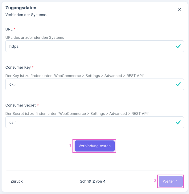Click the chevron arrow on the Weiter button

(x=177, y=181)
